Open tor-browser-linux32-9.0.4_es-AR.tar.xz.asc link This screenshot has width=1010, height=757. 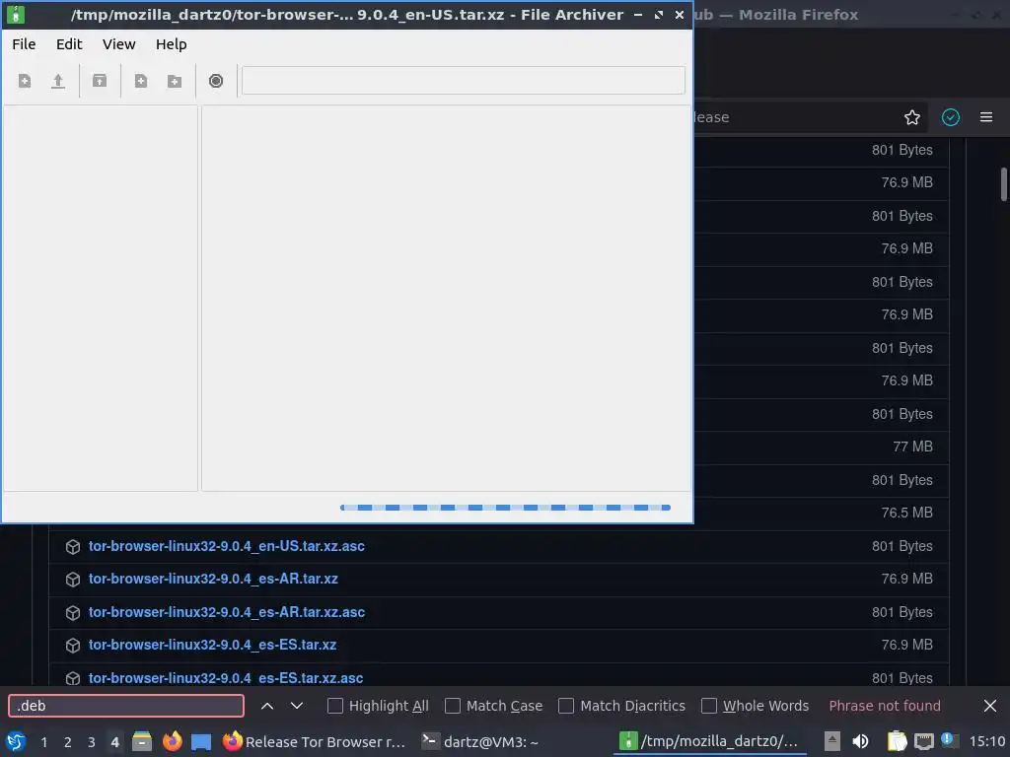(x=227, y=612)
